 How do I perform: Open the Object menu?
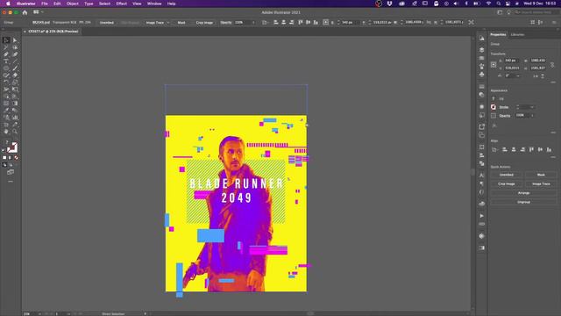coord(72,4)
